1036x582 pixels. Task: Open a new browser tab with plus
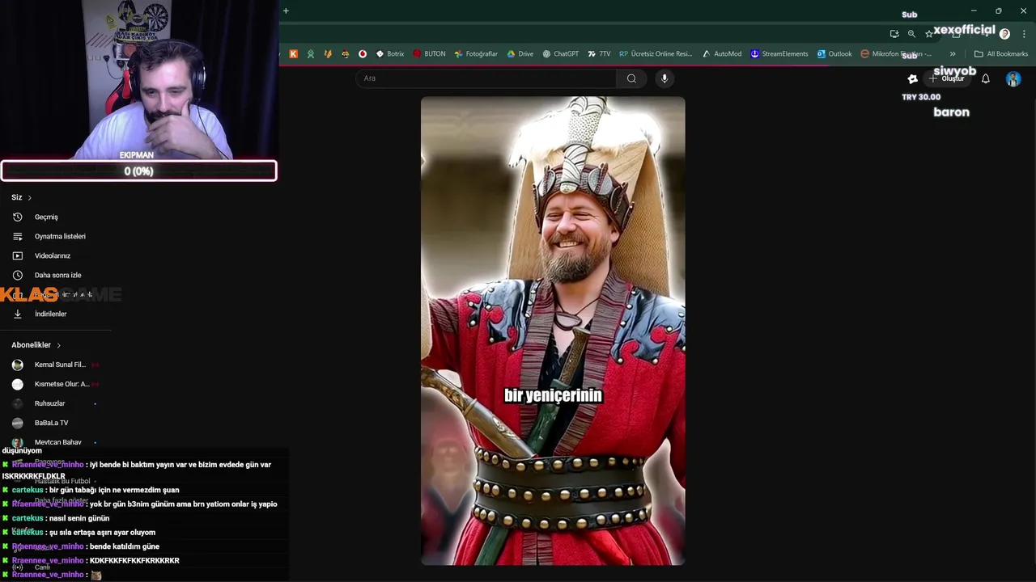click(x=286, y=11)
